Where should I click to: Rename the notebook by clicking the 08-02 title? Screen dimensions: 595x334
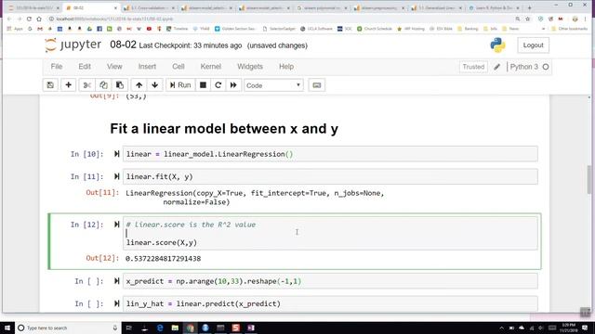pyautogui.click(x=123, y=45)
